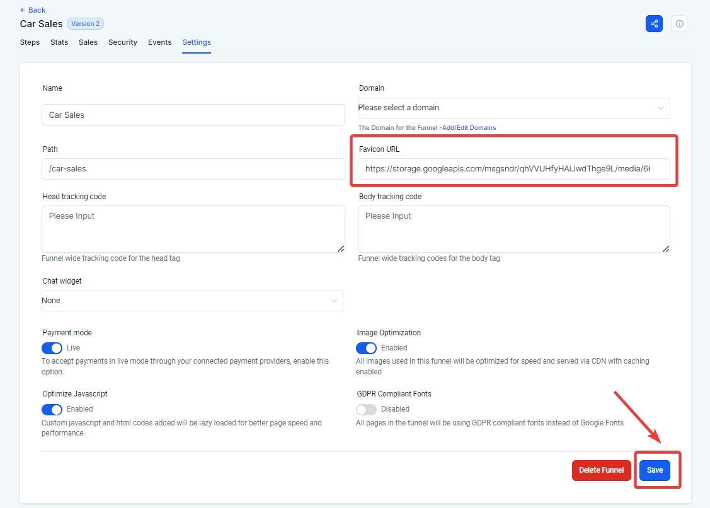Go back using the Back arrow link
The height and width of the screenshot is (508, 710).
33,10
